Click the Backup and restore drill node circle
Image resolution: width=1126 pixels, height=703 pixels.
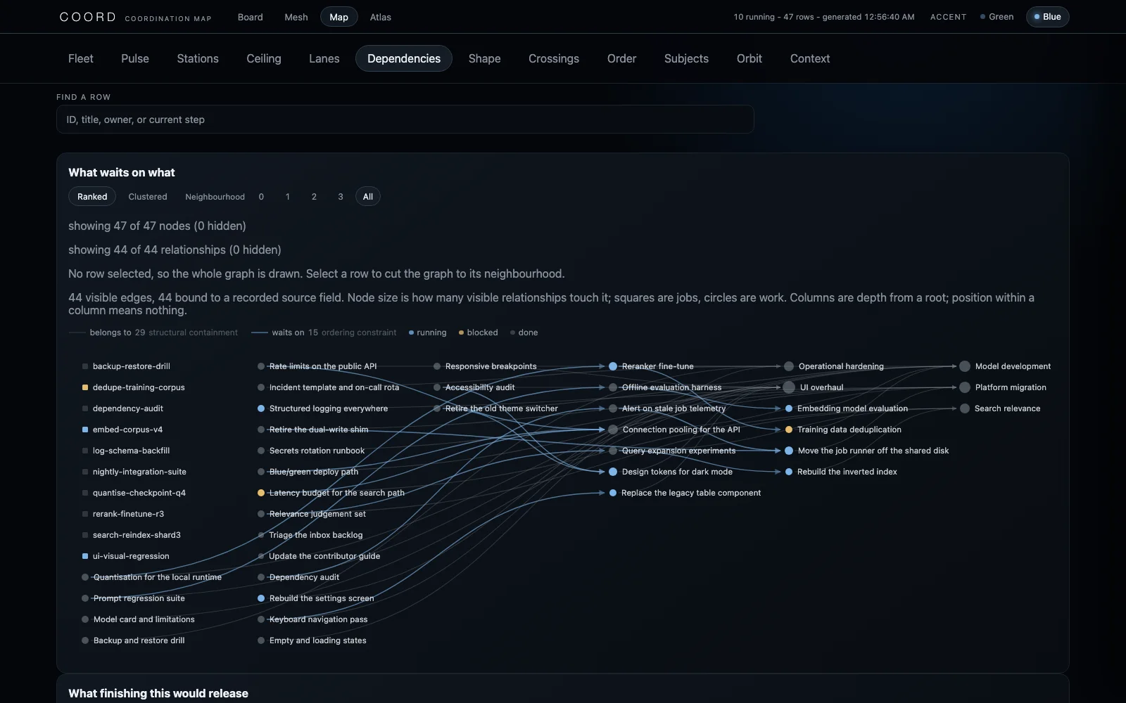point(85,640)
